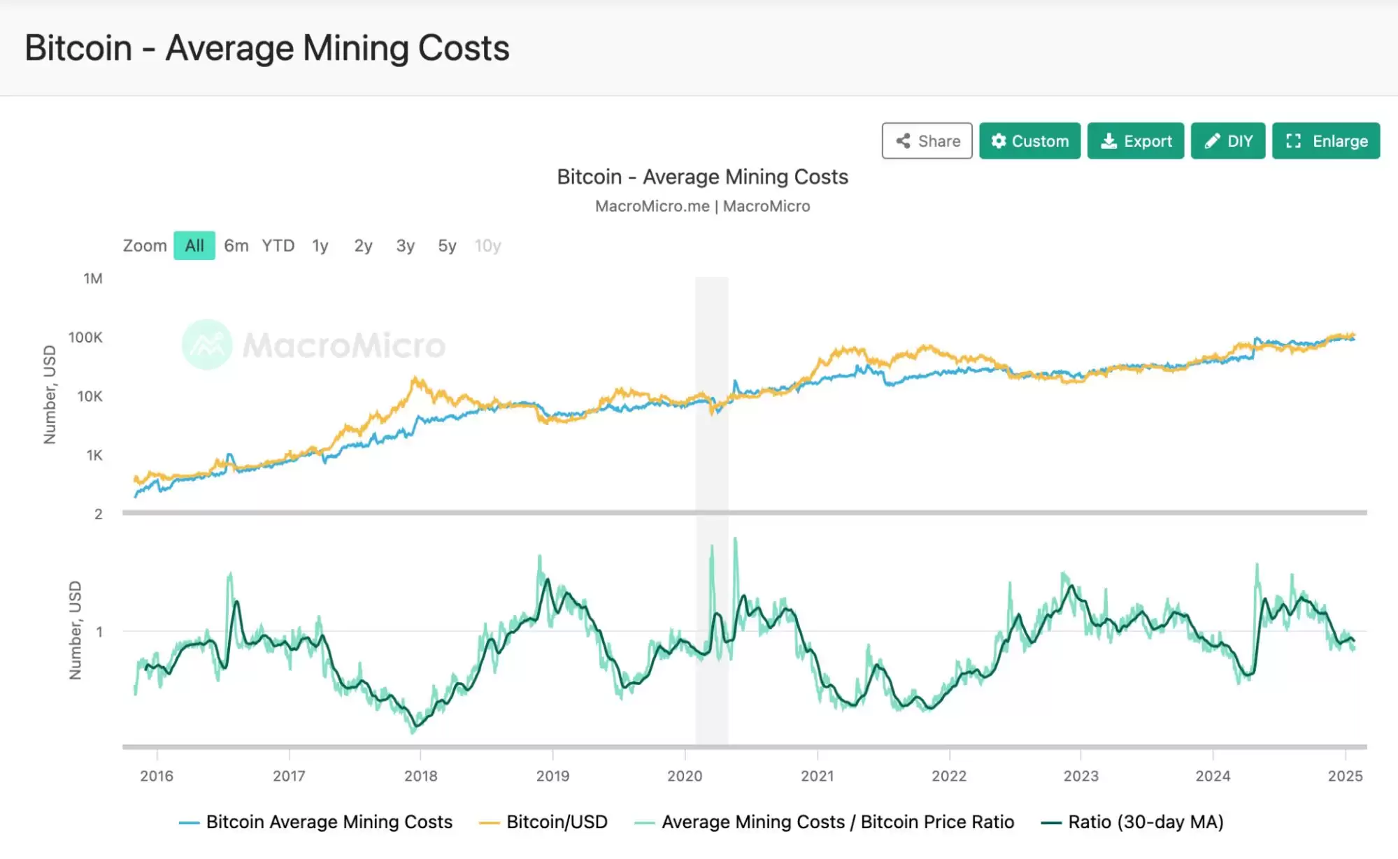Set zoom range to 6m
The height and width of the screenshot is (859, 1398).
tap(236, 246)
